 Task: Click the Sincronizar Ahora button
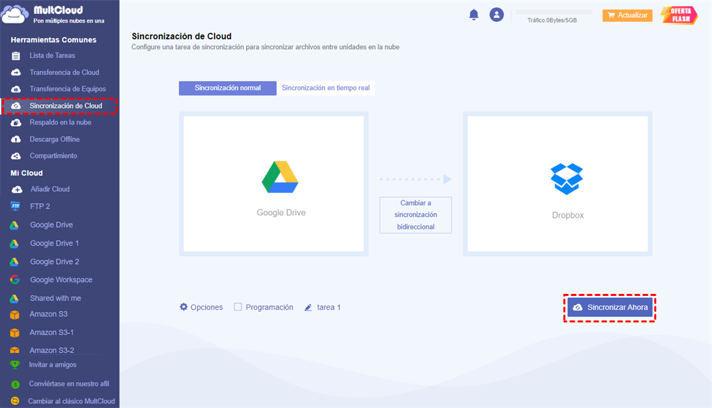pyautogui.click(x=610, y=307)
